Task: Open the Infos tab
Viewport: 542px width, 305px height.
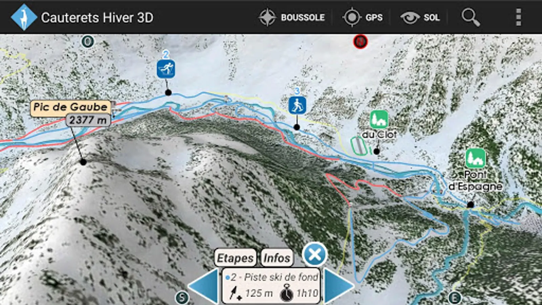Action: [277, 258]
